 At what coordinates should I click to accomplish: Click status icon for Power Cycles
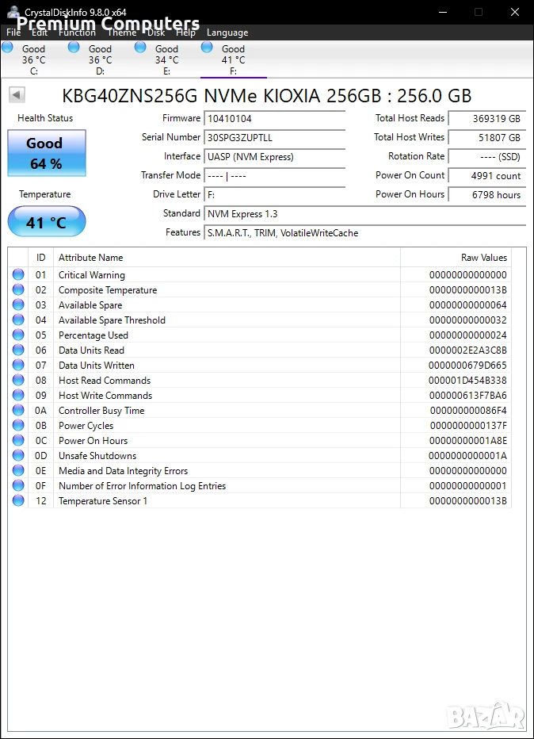(18, 425)
